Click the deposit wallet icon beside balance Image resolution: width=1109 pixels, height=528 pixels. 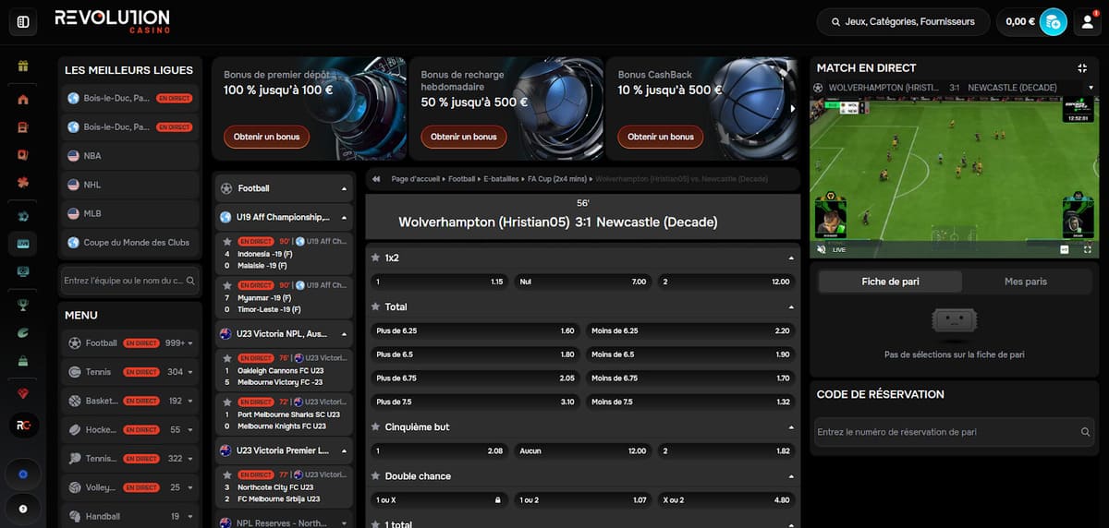point(1053,21)
